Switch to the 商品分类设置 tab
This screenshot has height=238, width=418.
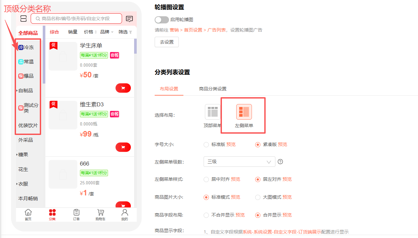click(x=213, y=89)
